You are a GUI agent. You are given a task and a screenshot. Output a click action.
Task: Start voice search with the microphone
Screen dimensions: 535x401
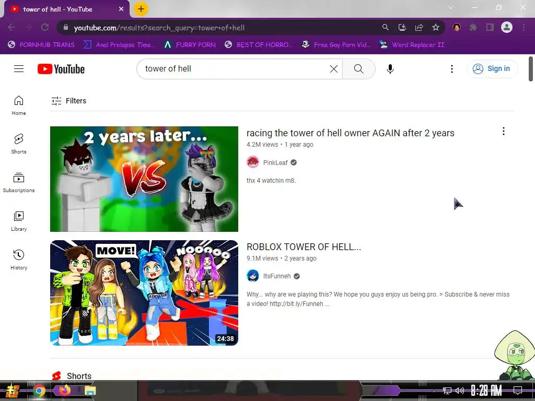(x=390, y=69)
